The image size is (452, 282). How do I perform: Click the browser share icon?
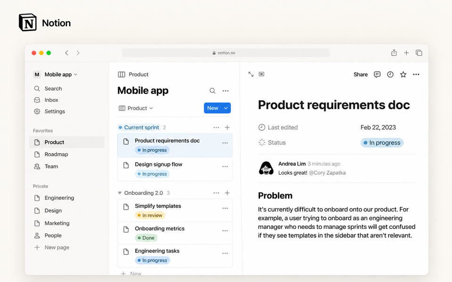tap(394, 53)
